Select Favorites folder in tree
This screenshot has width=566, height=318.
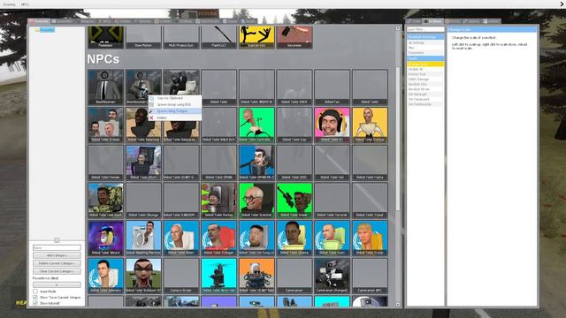[x=47, y=30]
